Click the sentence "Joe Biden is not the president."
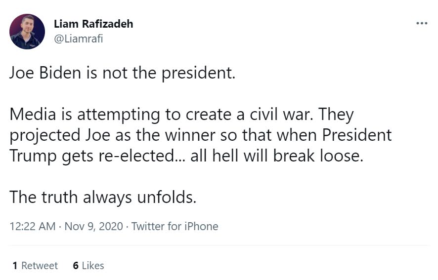The image size is (438, 280). click(122, 73)
